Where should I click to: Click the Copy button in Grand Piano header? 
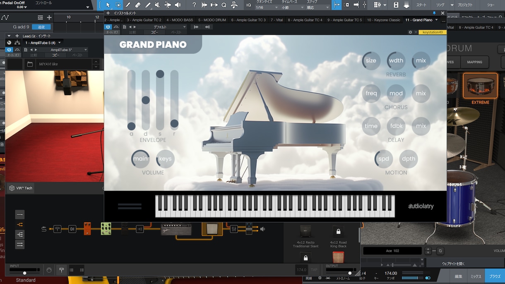click(154, 32)
